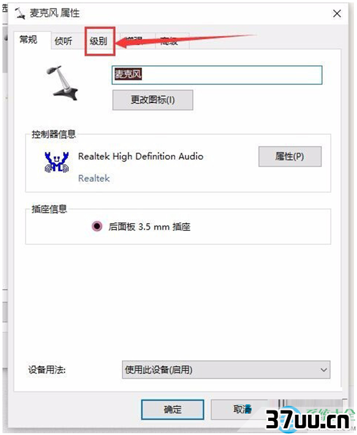This screenshot has width=357, height=435.
Task: Click the microphone icon in the title bar
Action: pyautogui.click(x=20, y=13)
